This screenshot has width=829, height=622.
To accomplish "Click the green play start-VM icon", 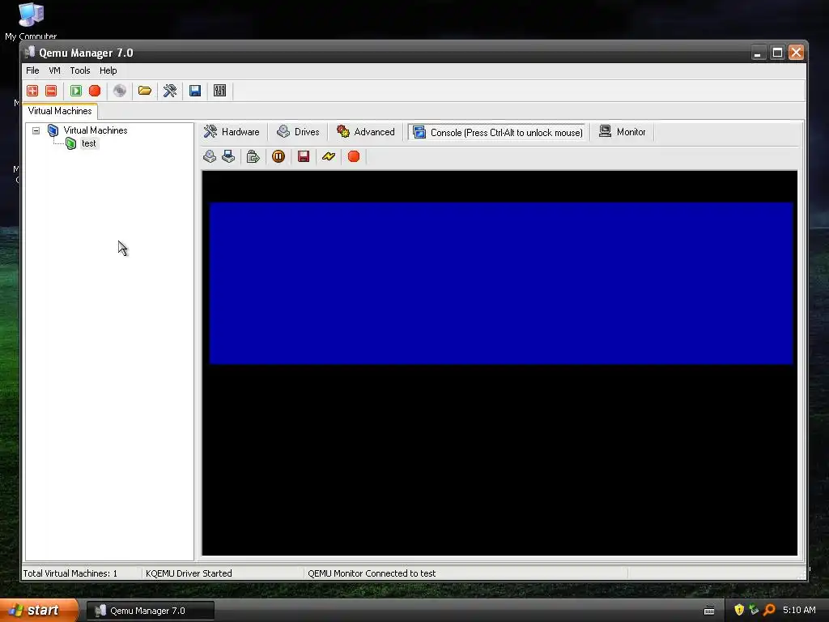I will click(76, 91).
